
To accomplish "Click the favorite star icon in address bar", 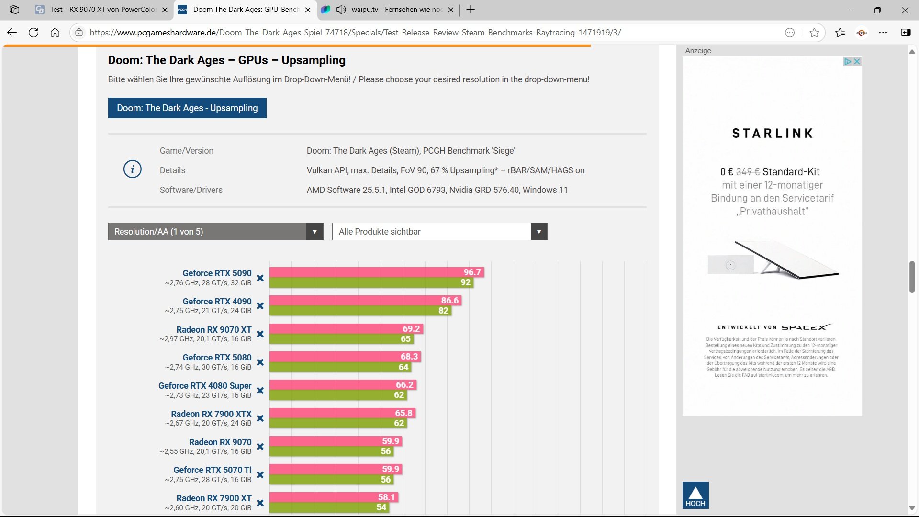I will coord(814,33).
